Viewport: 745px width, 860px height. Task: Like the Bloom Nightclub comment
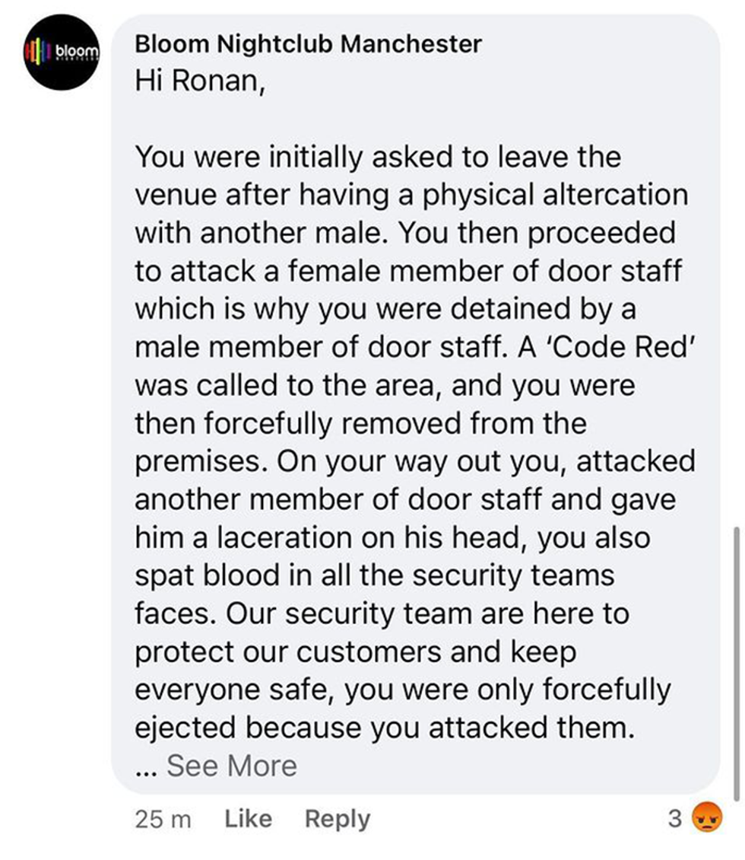[x=249, y=819]
